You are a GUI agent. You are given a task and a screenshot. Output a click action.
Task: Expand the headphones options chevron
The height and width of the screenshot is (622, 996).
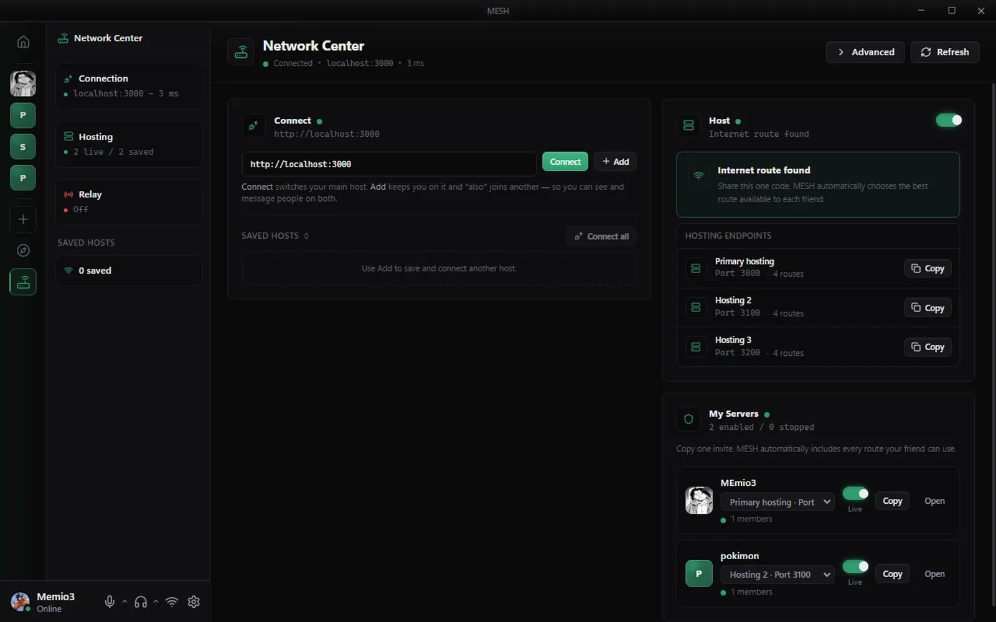pos(156,601)
